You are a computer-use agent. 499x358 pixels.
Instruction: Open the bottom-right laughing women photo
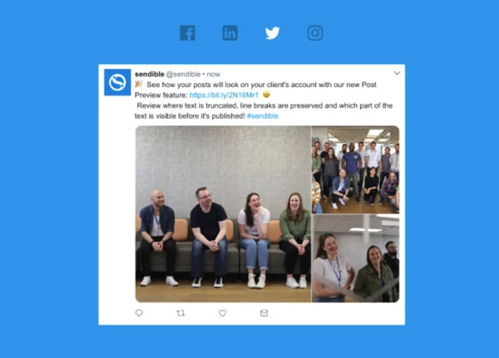(x=355, y=258)
